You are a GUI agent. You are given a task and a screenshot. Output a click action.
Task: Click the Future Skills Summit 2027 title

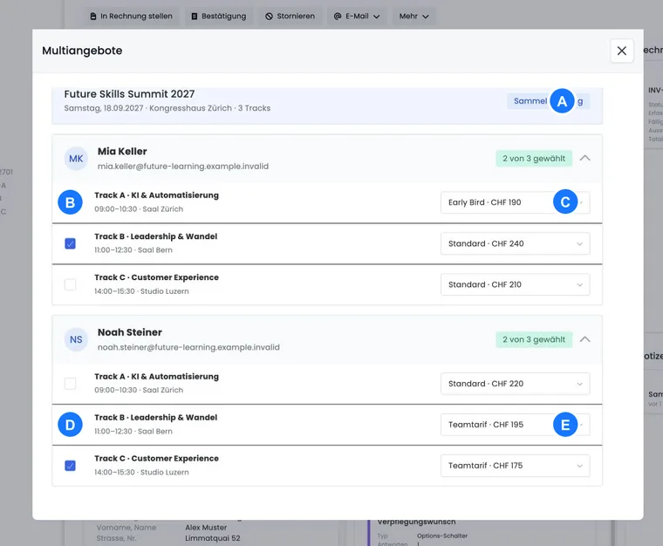[129, 94]
